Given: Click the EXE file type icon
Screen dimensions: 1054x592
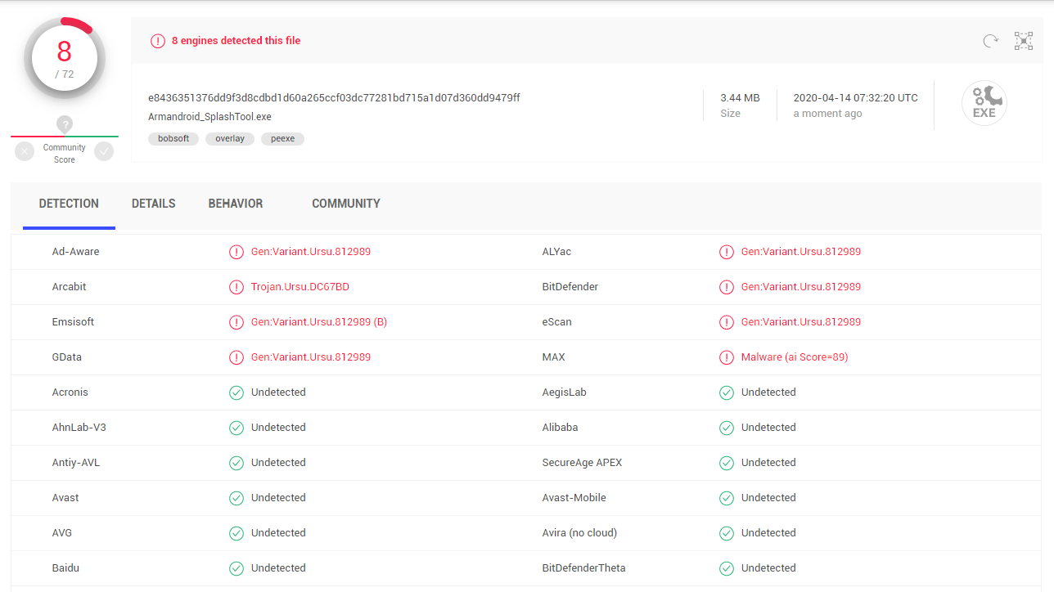Looking at the screenshot, I should [984, 104].
